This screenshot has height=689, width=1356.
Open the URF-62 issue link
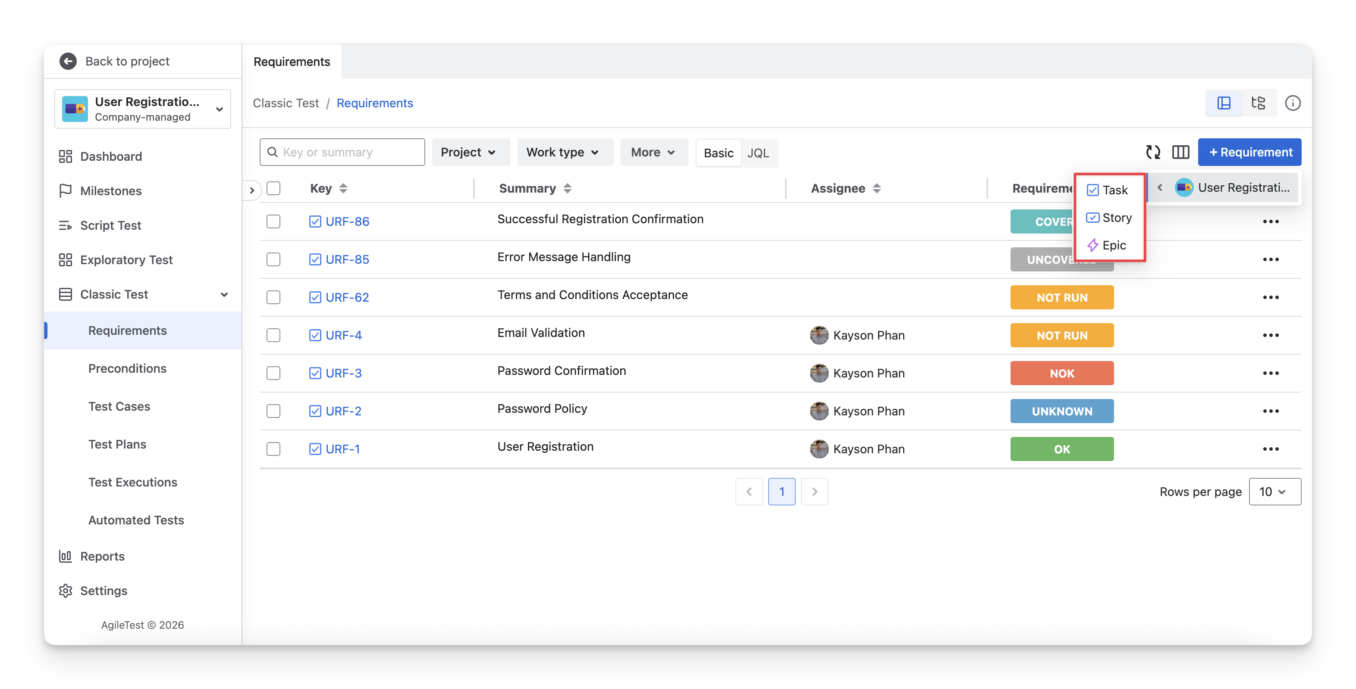tap(347, 297)
